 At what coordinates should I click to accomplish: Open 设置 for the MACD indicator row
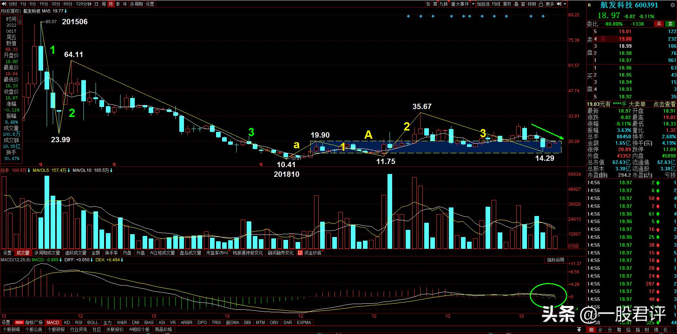(x=6, y=323)
